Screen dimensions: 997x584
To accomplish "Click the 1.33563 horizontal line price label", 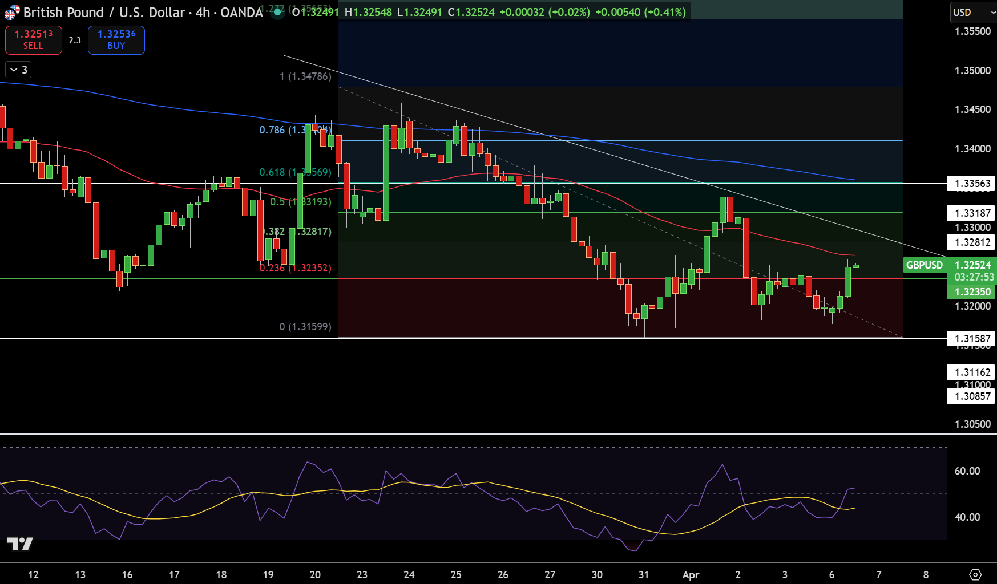I will [x=972, y=184].
